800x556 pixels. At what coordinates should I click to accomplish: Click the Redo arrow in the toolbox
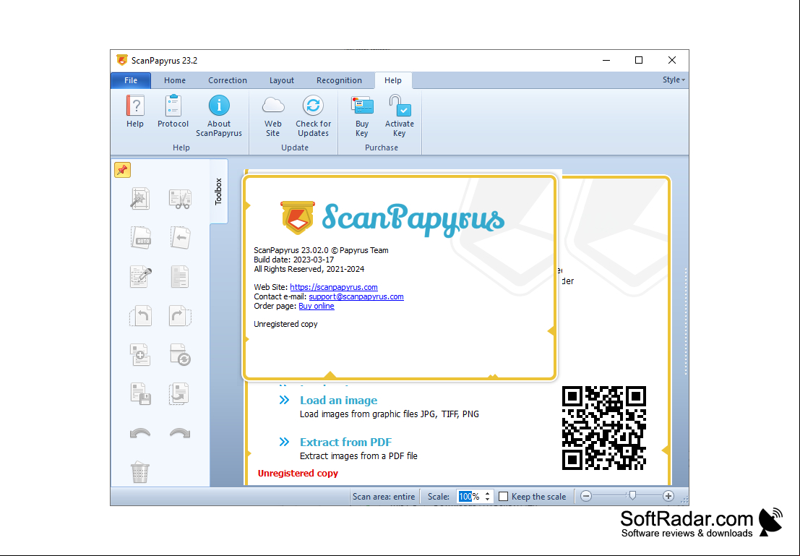180,434
